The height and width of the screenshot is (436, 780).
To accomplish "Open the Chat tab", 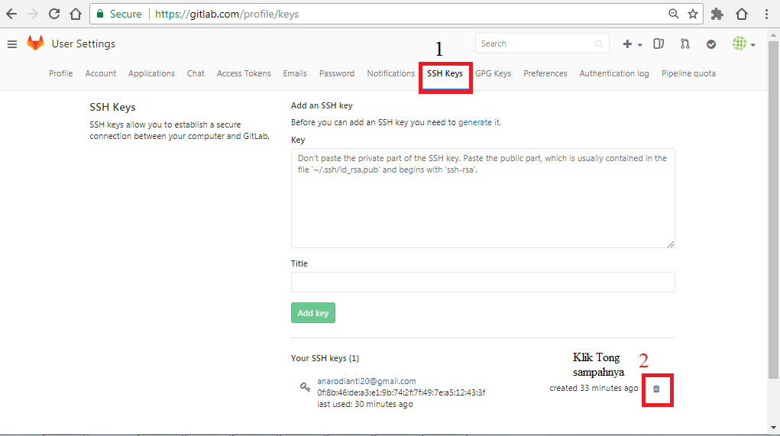I will point(196,73).
